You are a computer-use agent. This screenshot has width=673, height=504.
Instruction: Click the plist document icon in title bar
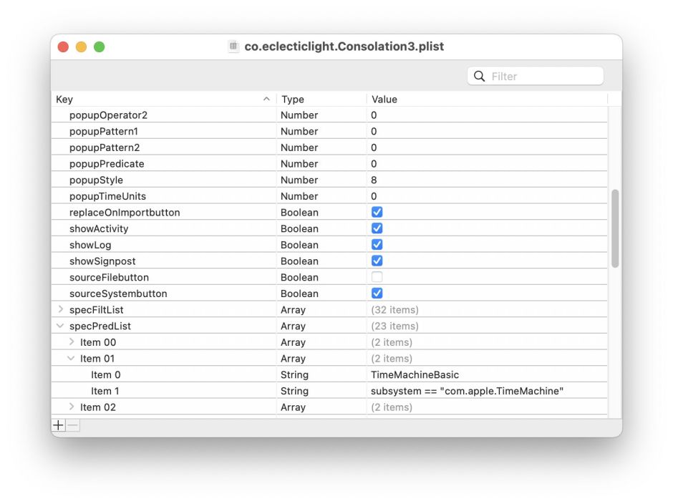(x=233, y=46)
